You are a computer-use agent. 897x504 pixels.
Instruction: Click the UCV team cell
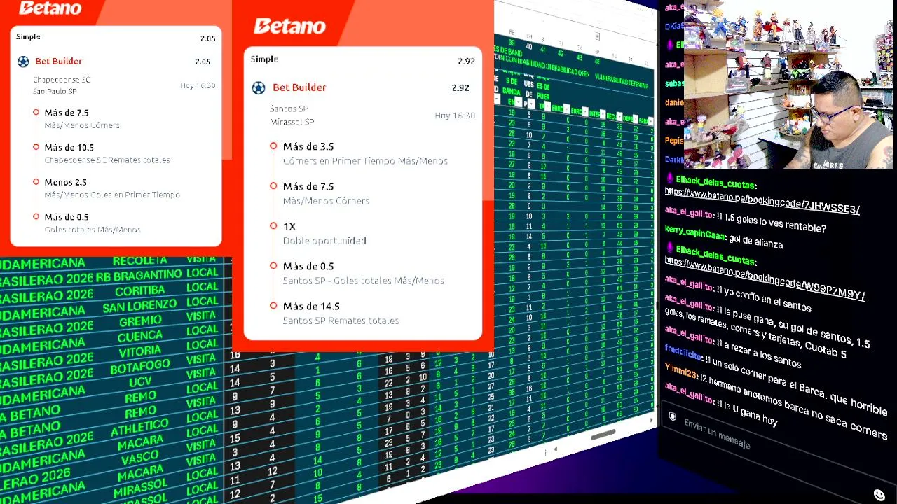140,383
